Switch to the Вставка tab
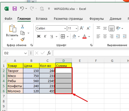The image size is (129, 111). point(41,19)
